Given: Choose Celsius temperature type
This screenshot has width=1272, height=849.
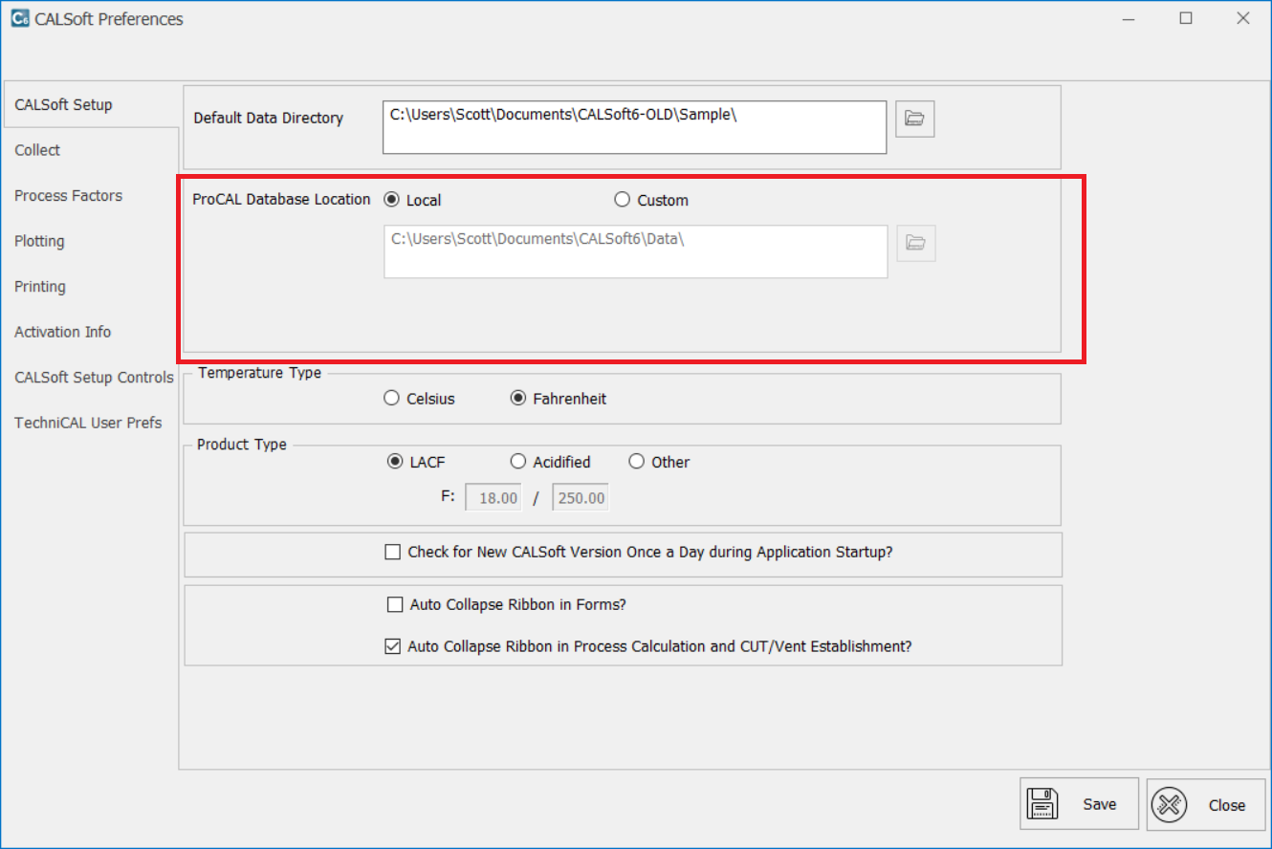Looking at the screenshot, I should (391, 399).
